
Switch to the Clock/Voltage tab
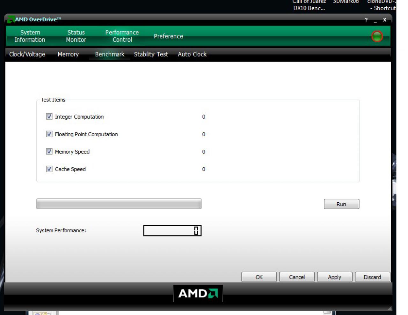pos(27,54)
